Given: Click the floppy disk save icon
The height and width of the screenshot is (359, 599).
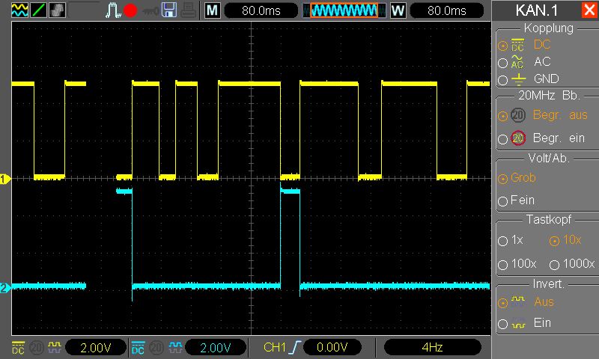Looking at the screenshot, I should (x=169, y=10).
